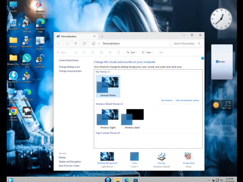Click Get more themes online link
Viewport: 243px width, 182px height.
click(x=187, y=100)
